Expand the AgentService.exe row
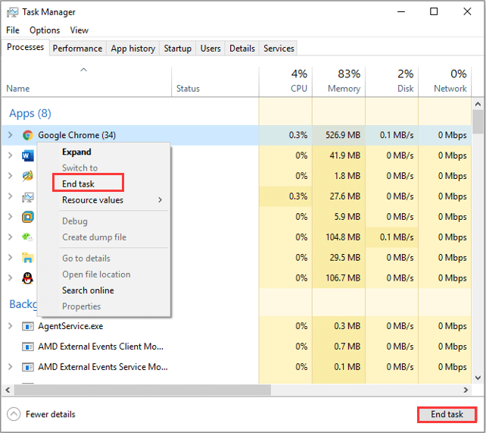Viewport: 486px width, 433px height. click(x=11, y=326)
